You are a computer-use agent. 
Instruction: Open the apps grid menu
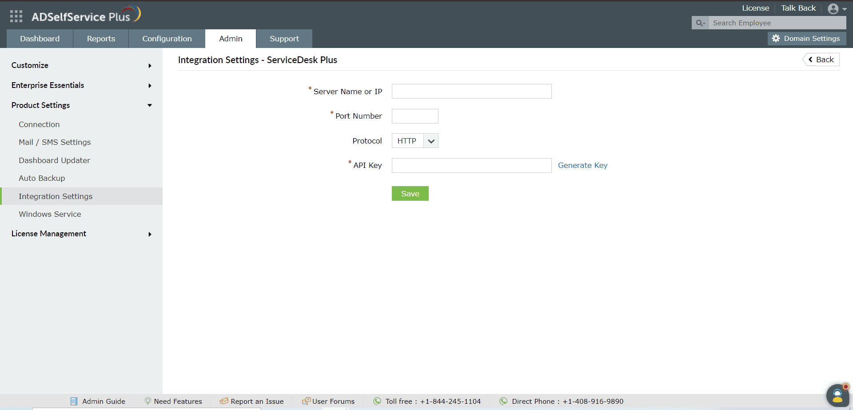coord(16,16)
